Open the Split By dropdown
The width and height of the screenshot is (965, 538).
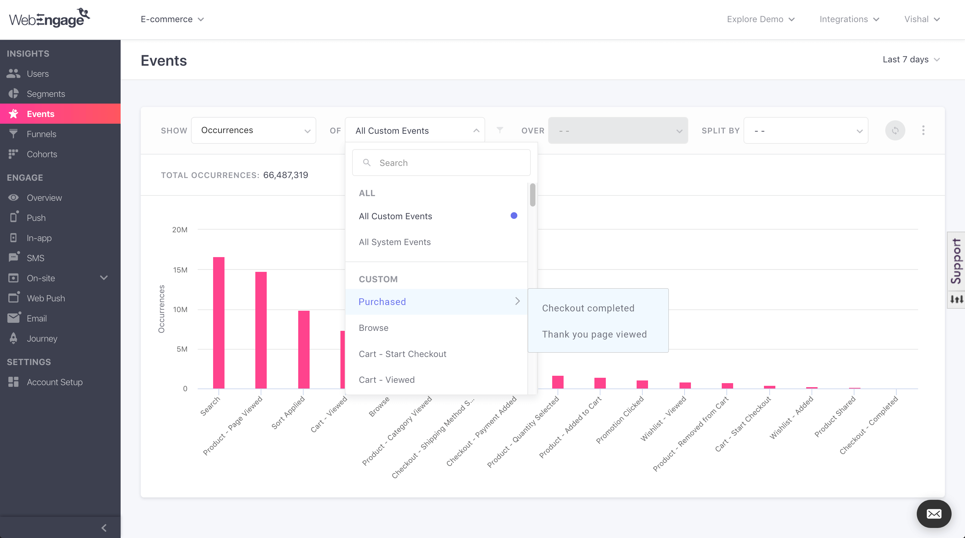coord(806,131)
